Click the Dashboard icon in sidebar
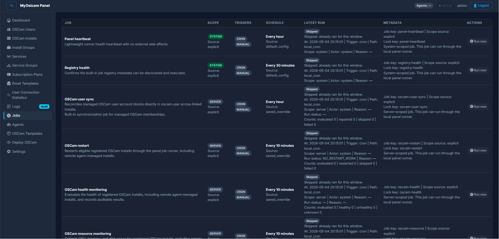 (9, 20)
